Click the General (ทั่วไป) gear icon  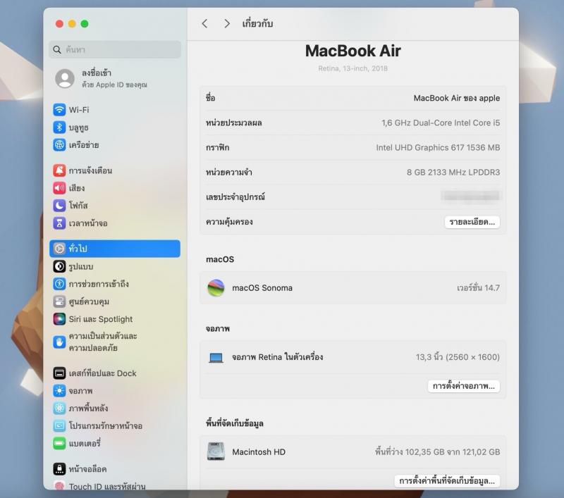point(59,248)
